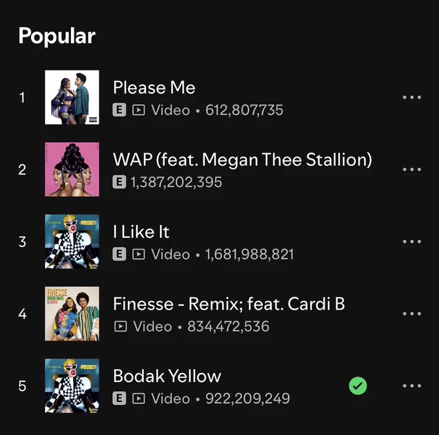Click the Finesse album artwork thumbnail

click(72, 313)
